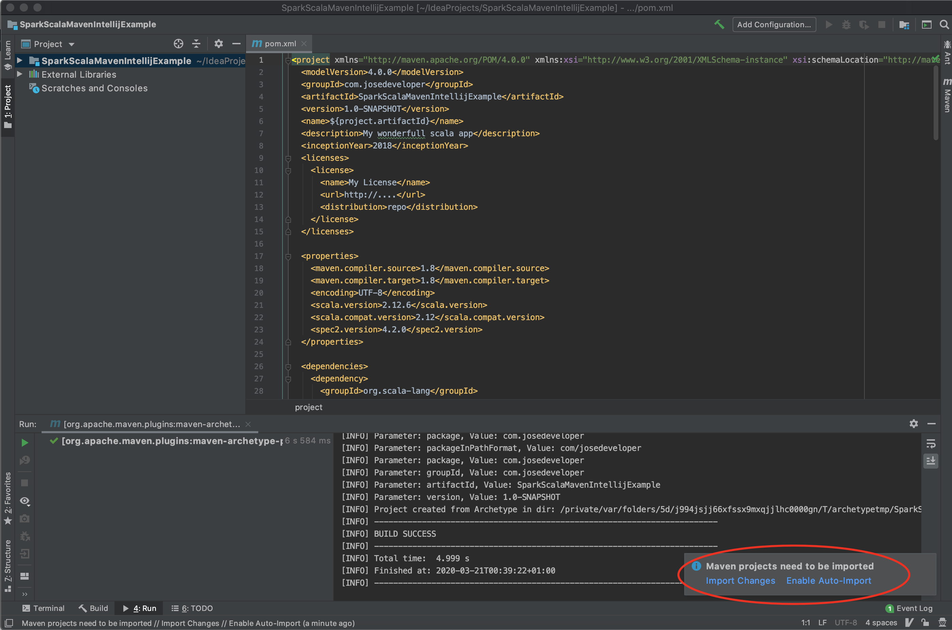Collapse the project tag fold marker
Viewport: 952px width, 630px height.
288,61
